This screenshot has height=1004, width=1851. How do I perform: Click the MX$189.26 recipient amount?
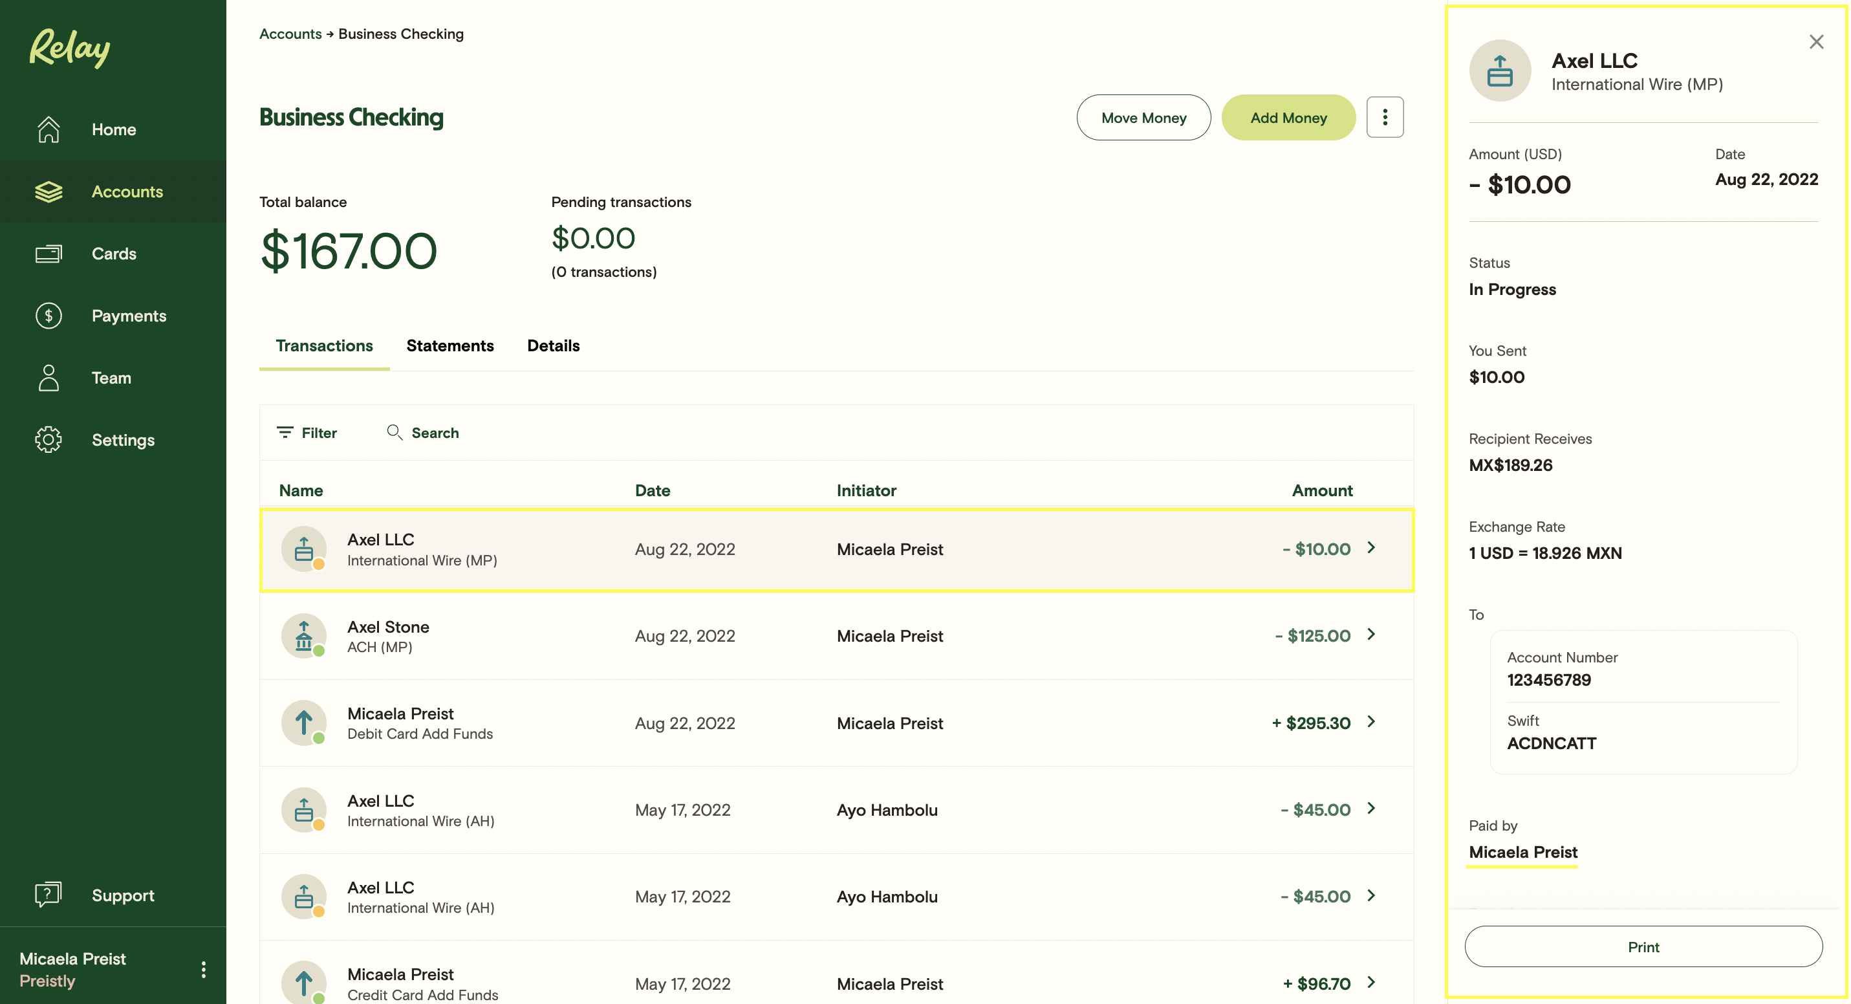(1510, 465)
